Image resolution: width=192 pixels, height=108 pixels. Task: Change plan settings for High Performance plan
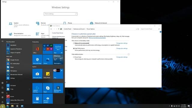pyautogui.click(x=122, y=49)
